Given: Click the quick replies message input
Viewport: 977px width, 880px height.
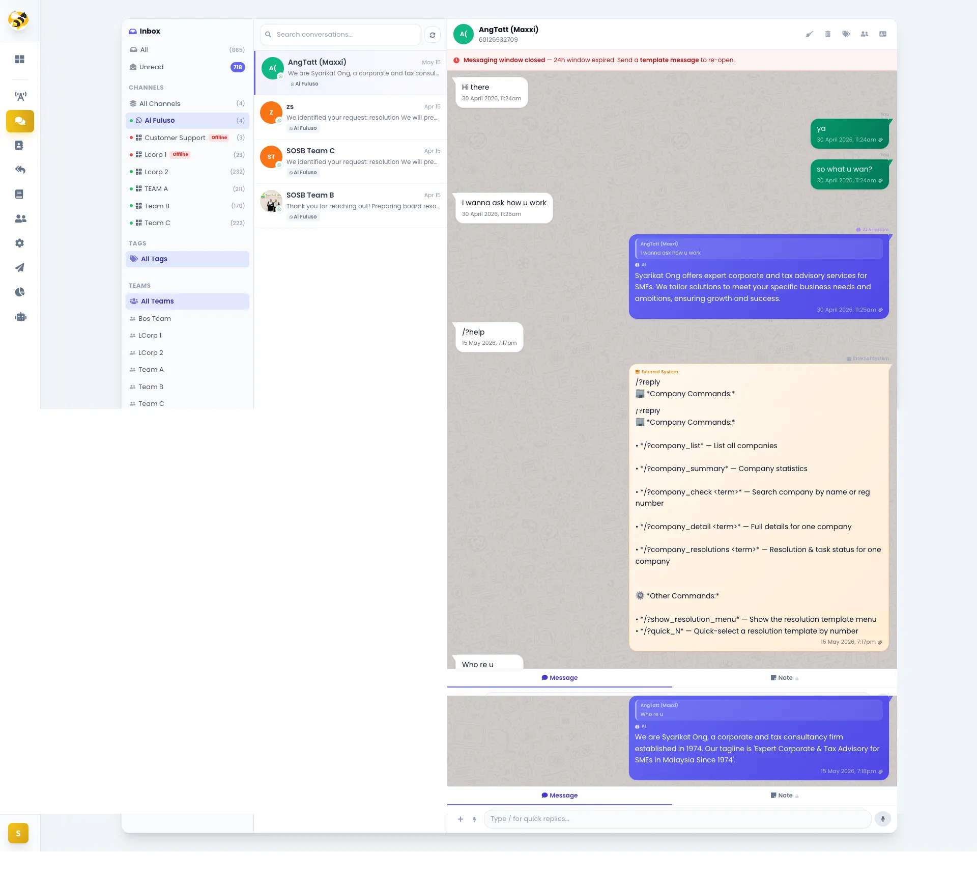Looking at the screenshot, I should 677,819.
